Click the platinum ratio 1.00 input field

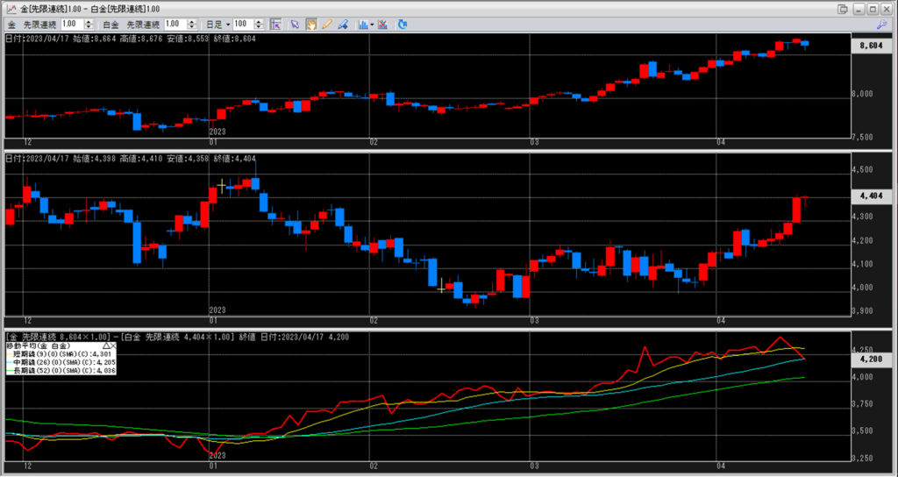pos(175,25)
